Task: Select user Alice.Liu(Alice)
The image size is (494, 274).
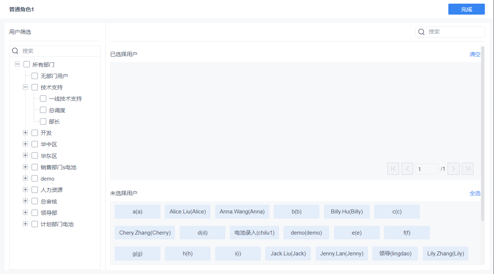Action: pyautogui.click(x=188, y=212)
